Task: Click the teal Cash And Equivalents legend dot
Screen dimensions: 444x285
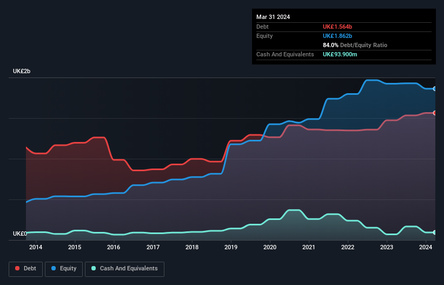Action: click(x=94, y=268)
